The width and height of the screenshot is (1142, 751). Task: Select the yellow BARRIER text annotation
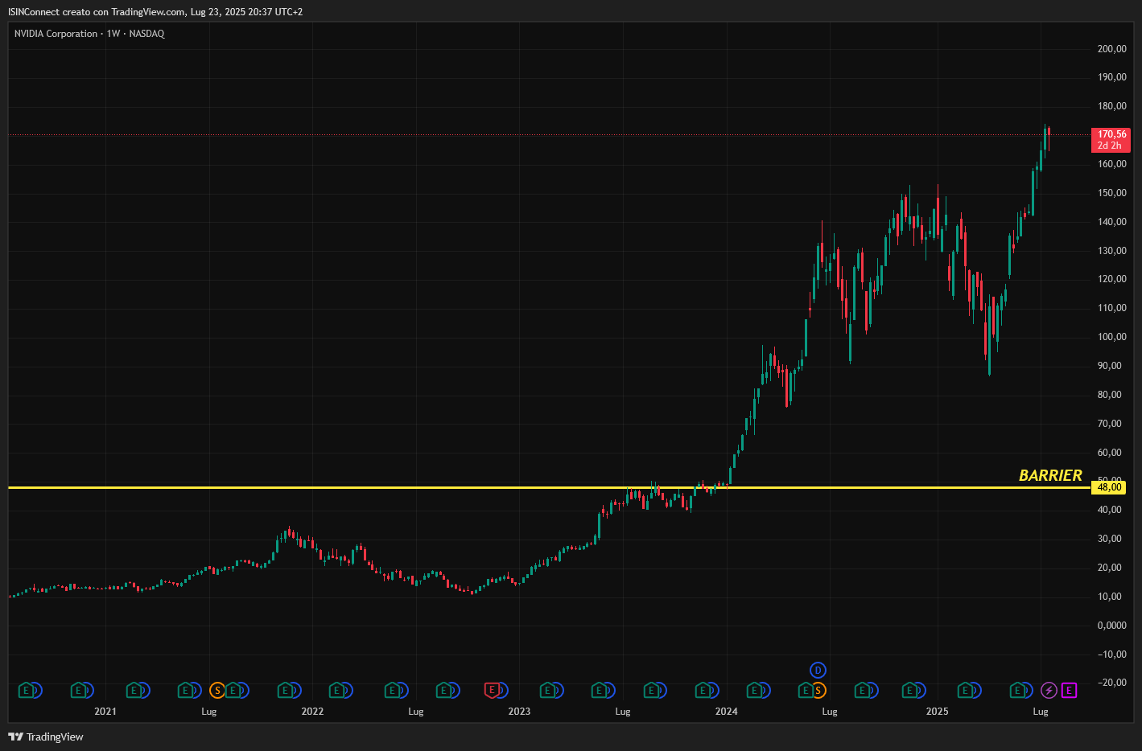tap(1050, 475)
